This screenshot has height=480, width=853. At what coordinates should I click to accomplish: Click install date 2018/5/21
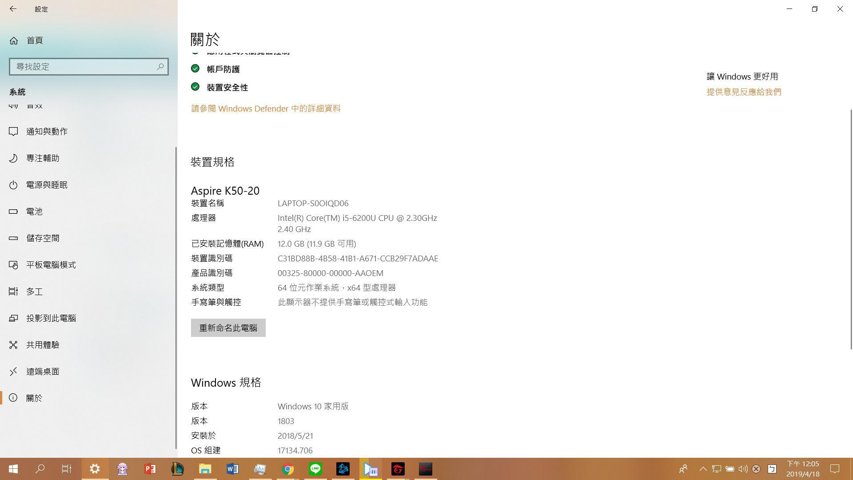click(295, 436)
